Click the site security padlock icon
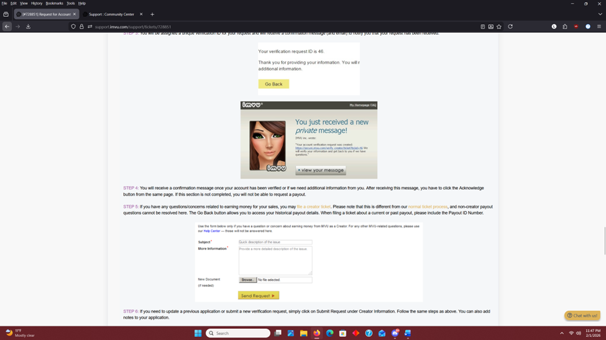This screenshot has height=340, width=606. (81, 27)
